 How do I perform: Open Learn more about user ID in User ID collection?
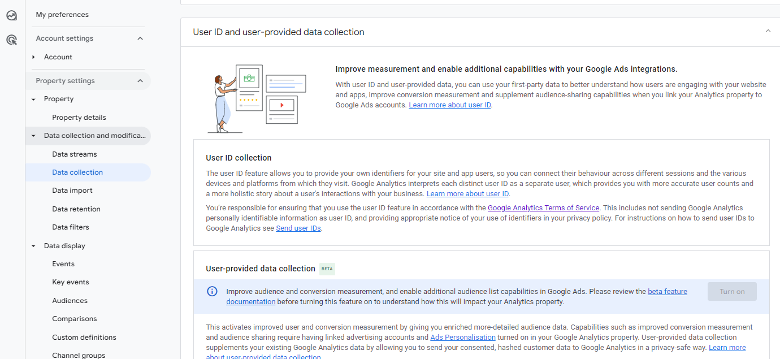(467, 194)
